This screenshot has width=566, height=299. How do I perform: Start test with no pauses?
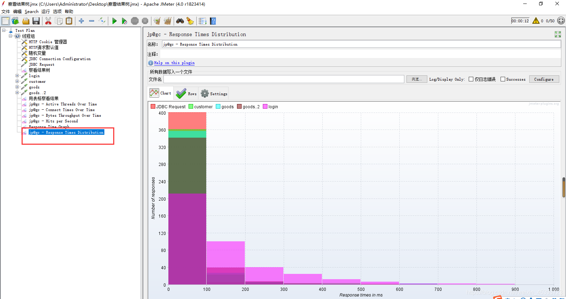[124, 21]
